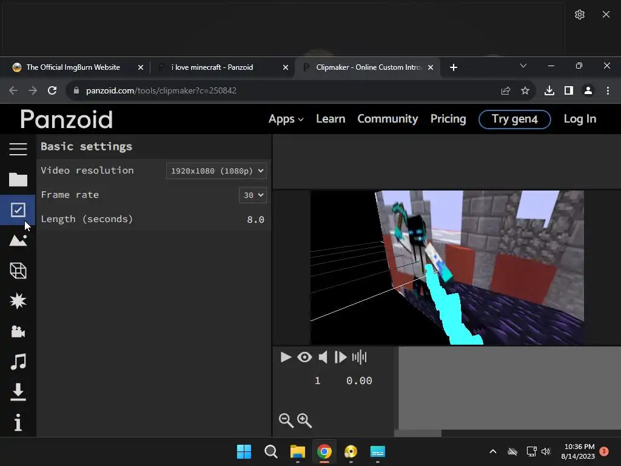Screen dimensions: 621x466
Task: Click the timeline horizontal scrollbar
Action: [x=418, y=433]
